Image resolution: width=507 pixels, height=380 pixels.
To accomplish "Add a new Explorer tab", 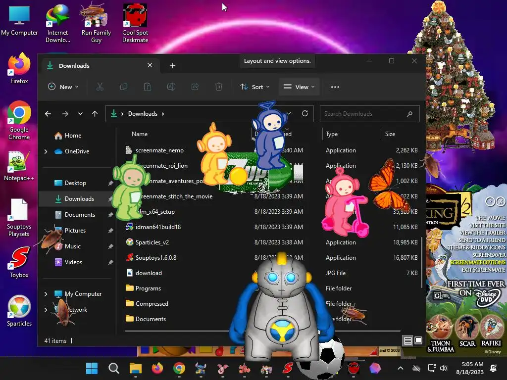I will [173, 66].
